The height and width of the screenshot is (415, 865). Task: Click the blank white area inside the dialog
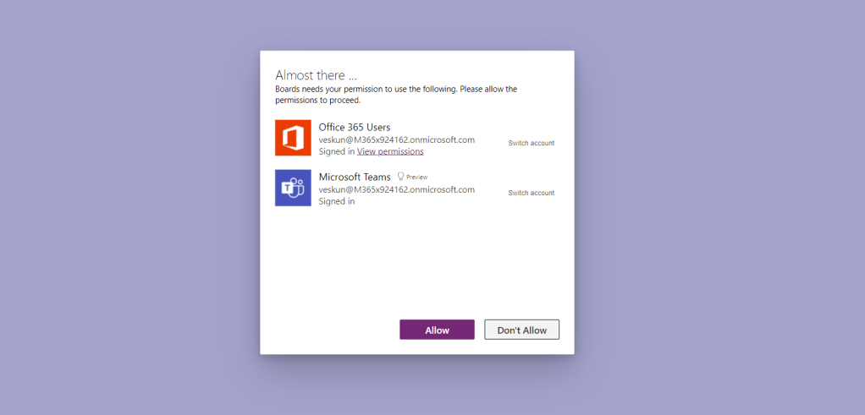[415, 262]
